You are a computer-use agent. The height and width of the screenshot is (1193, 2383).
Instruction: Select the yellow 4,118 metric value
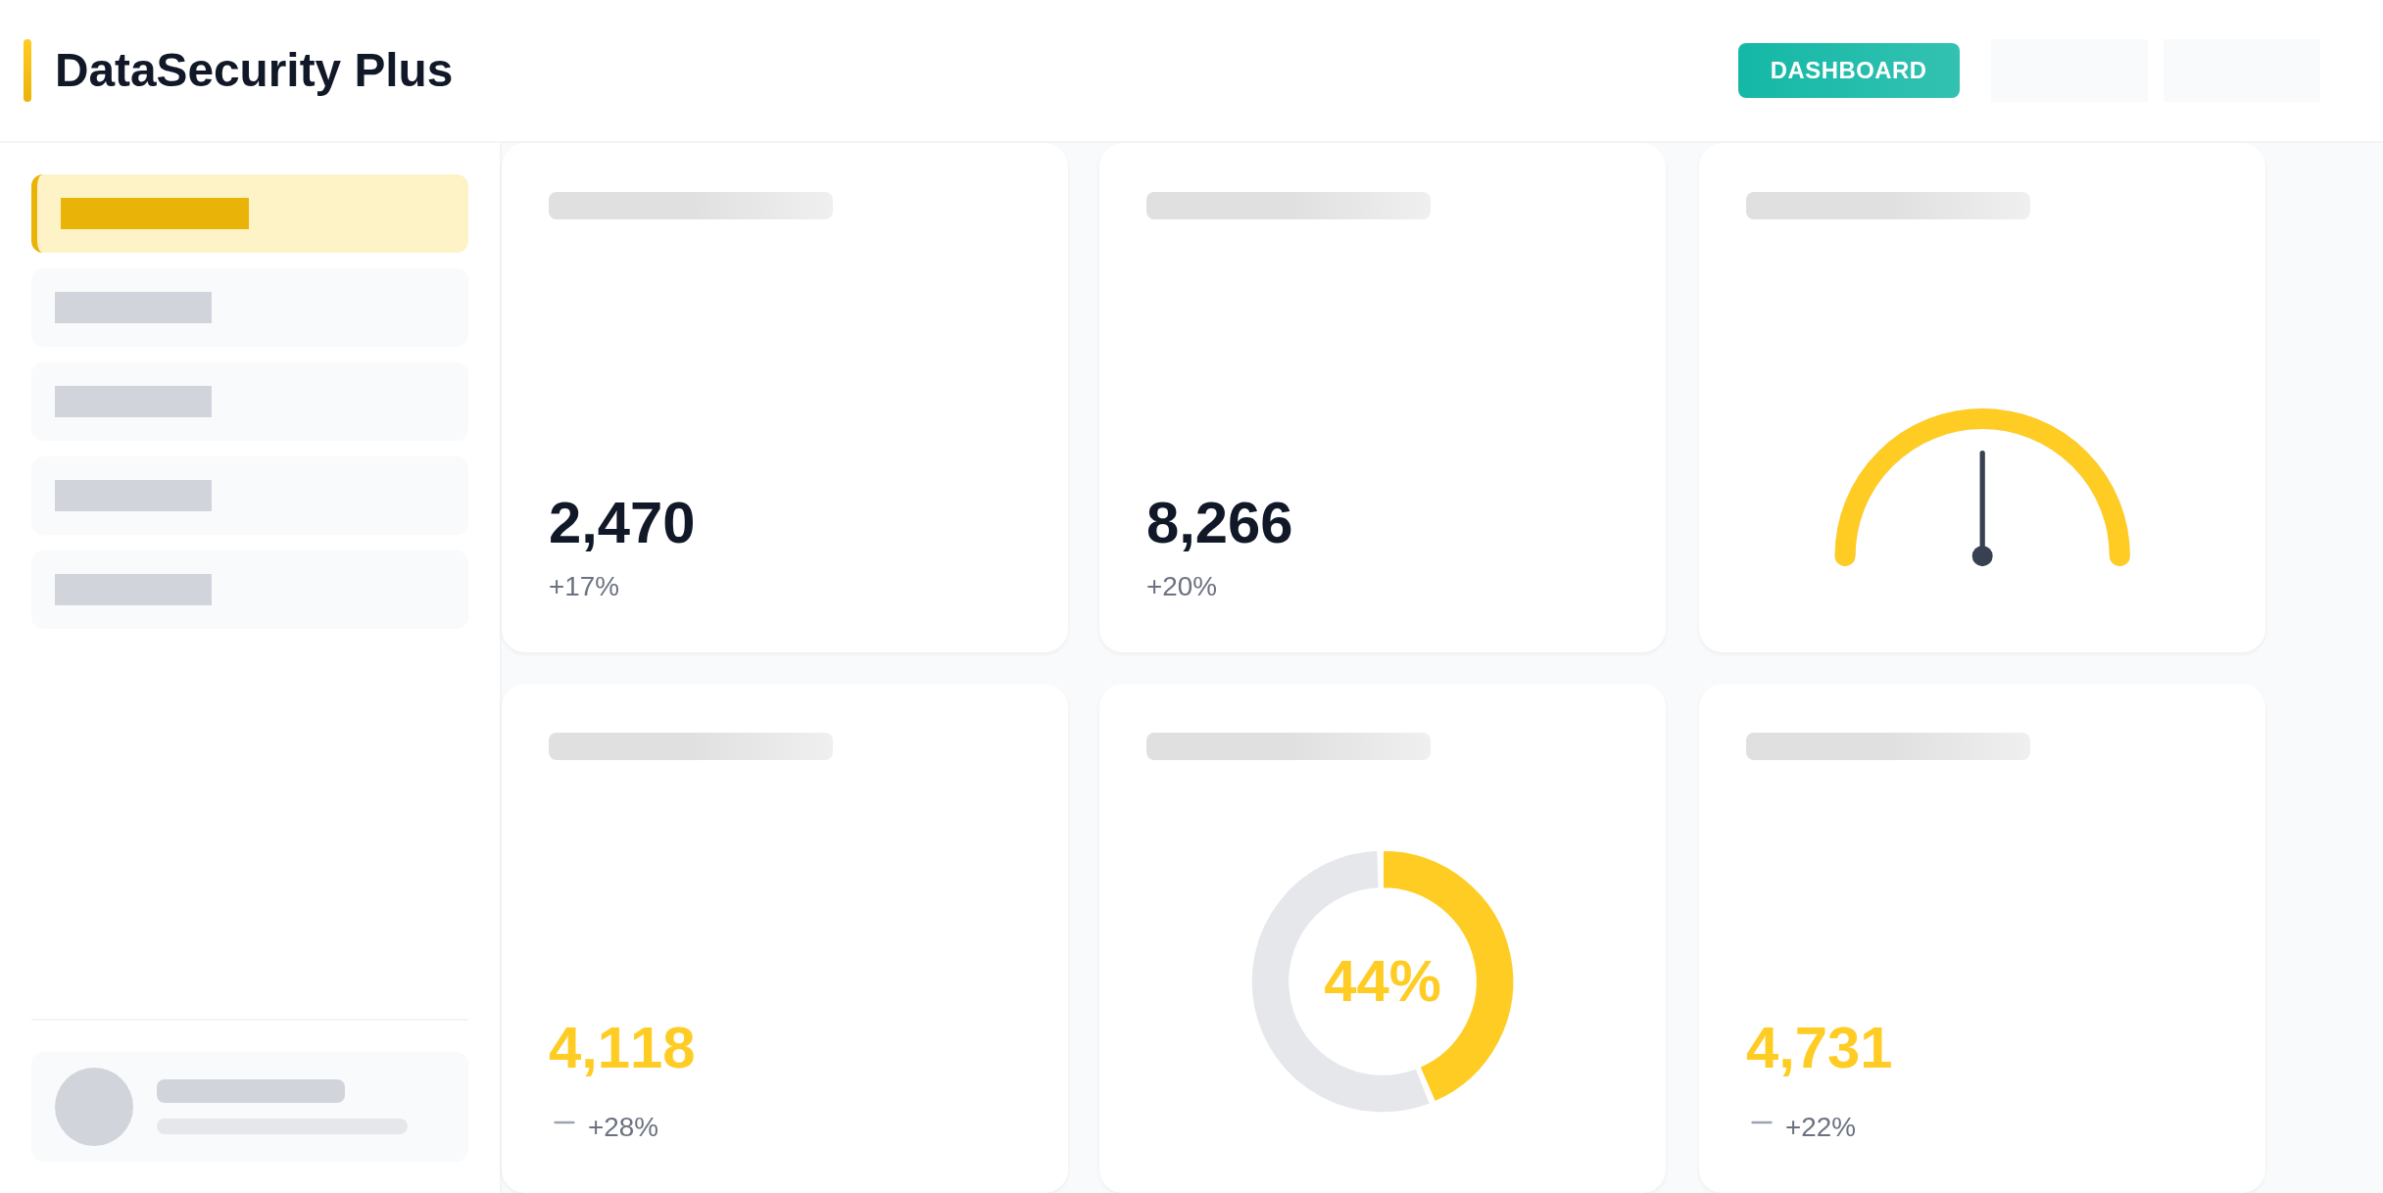(621, 1048)
